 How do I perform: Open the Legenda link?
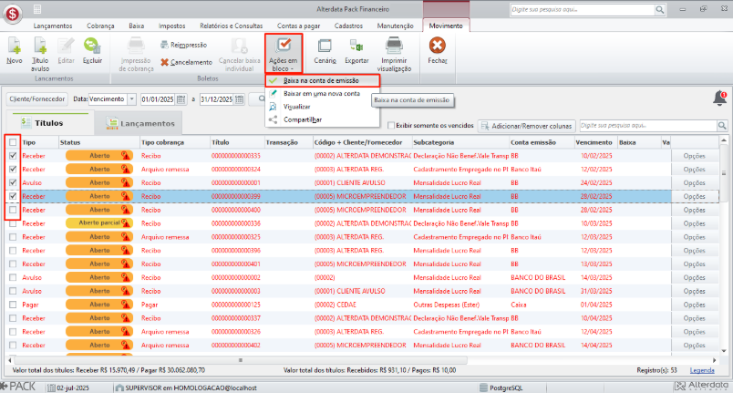click(x=702, y=370)
